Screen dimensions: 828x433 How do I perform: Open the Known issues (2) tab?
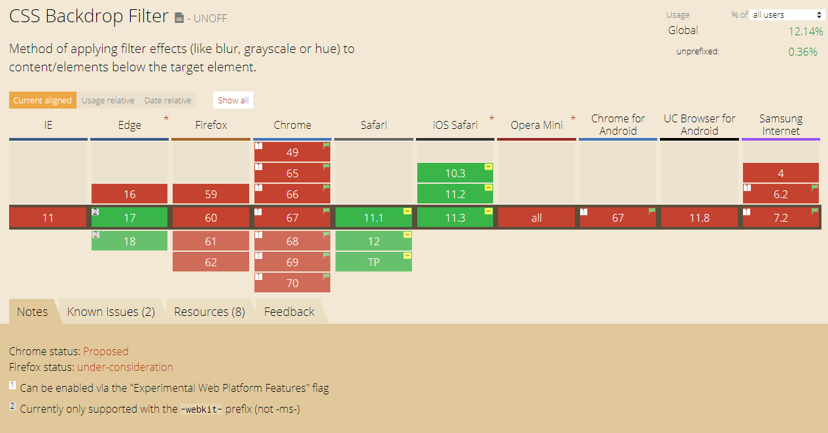(111, 312)
